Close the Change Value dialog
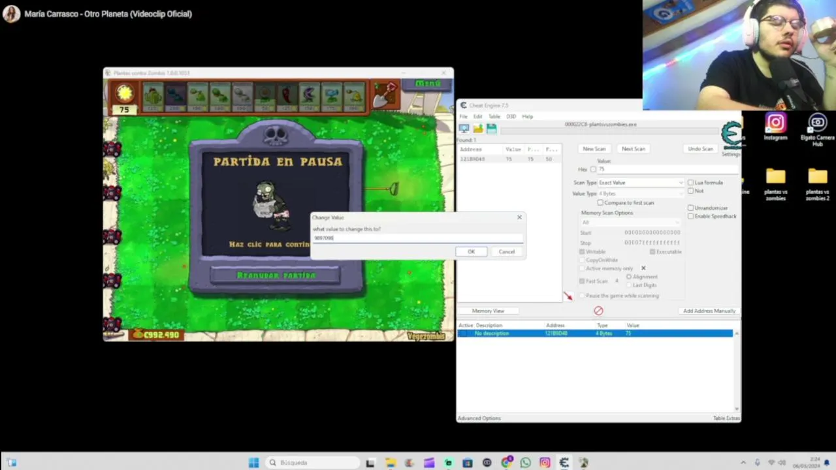The image size is (836, 470). coord(519,217)
